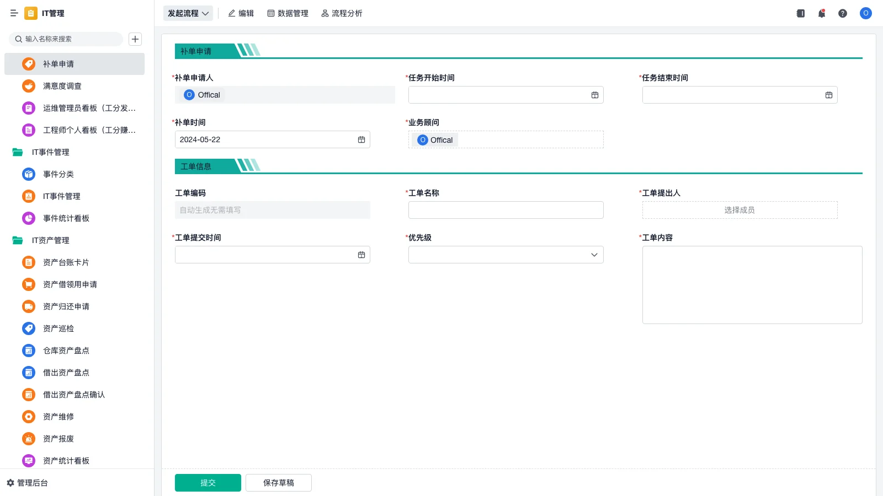Open 管理后台 at the sidebar bottom
The image size is (883, 496).
(x=27, y=483)
